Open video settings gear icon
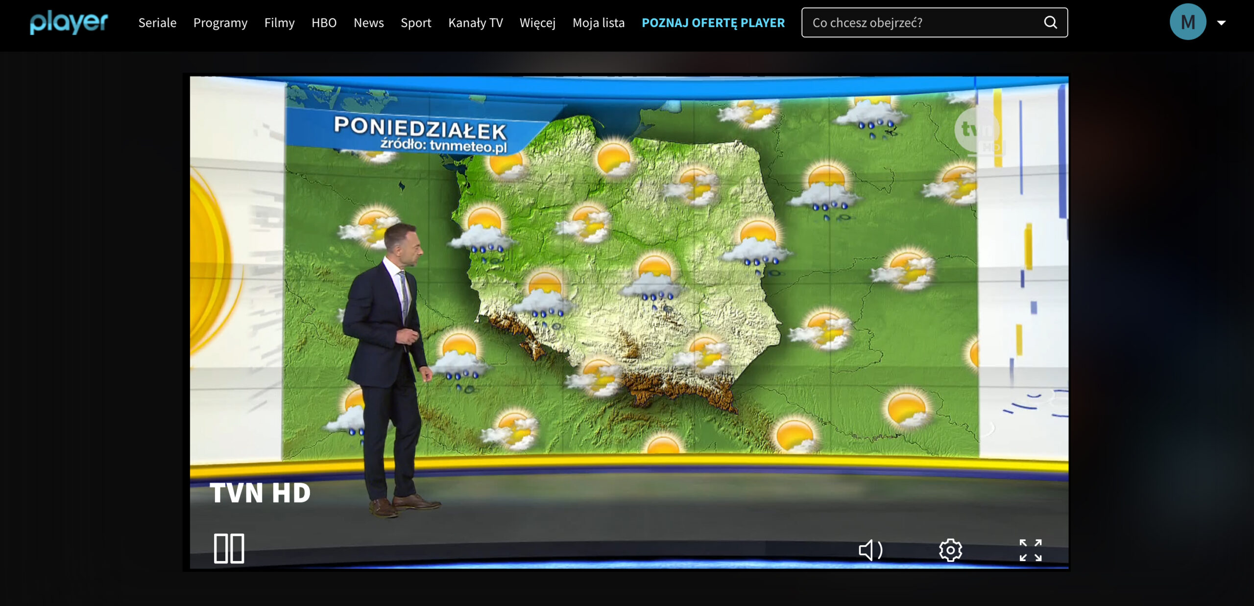 pyautogui.click(x=950, y=550)
